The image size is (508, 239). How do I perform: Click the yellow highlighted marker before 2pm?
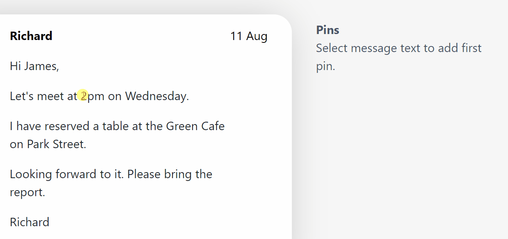click(83, 95)
